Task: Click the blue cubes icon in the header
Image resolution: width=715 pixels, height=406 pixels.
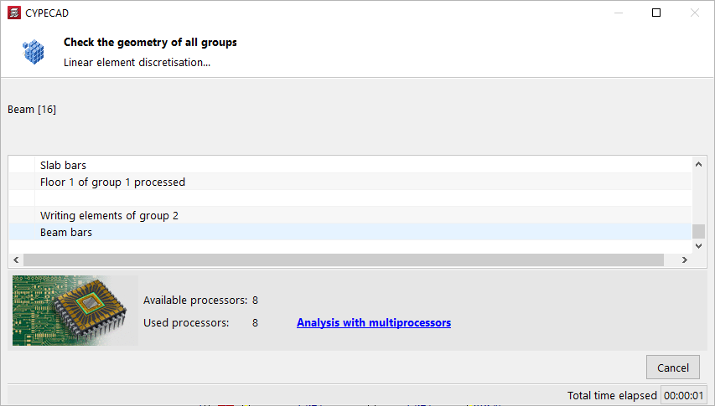Action: tap(33, 52)
